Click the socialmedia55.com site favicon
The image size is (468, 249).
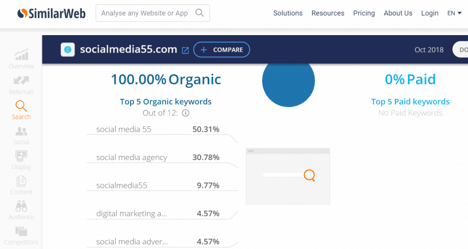pyautogui.click(x=68, y=49)
